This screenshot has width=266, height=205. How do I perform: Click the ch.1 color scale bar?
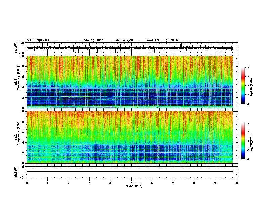click(243, 86)
